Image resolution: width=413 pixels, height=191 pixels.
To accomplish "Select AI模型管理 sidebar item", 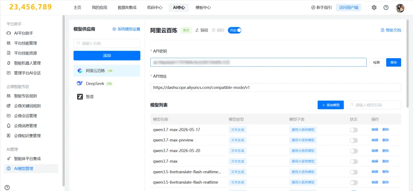I will tap(31, 168).
